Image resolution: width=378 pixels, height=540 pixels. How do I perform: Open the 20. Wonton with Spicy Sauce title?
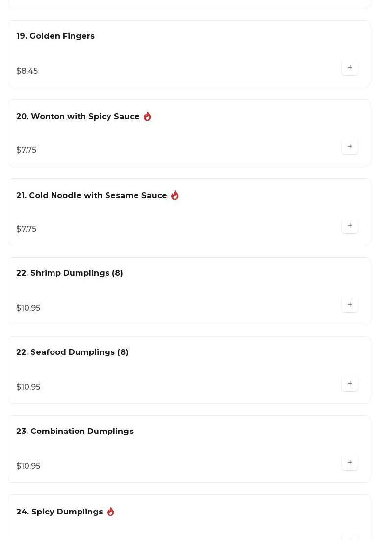pyautogui.click(x=78, y=117)
